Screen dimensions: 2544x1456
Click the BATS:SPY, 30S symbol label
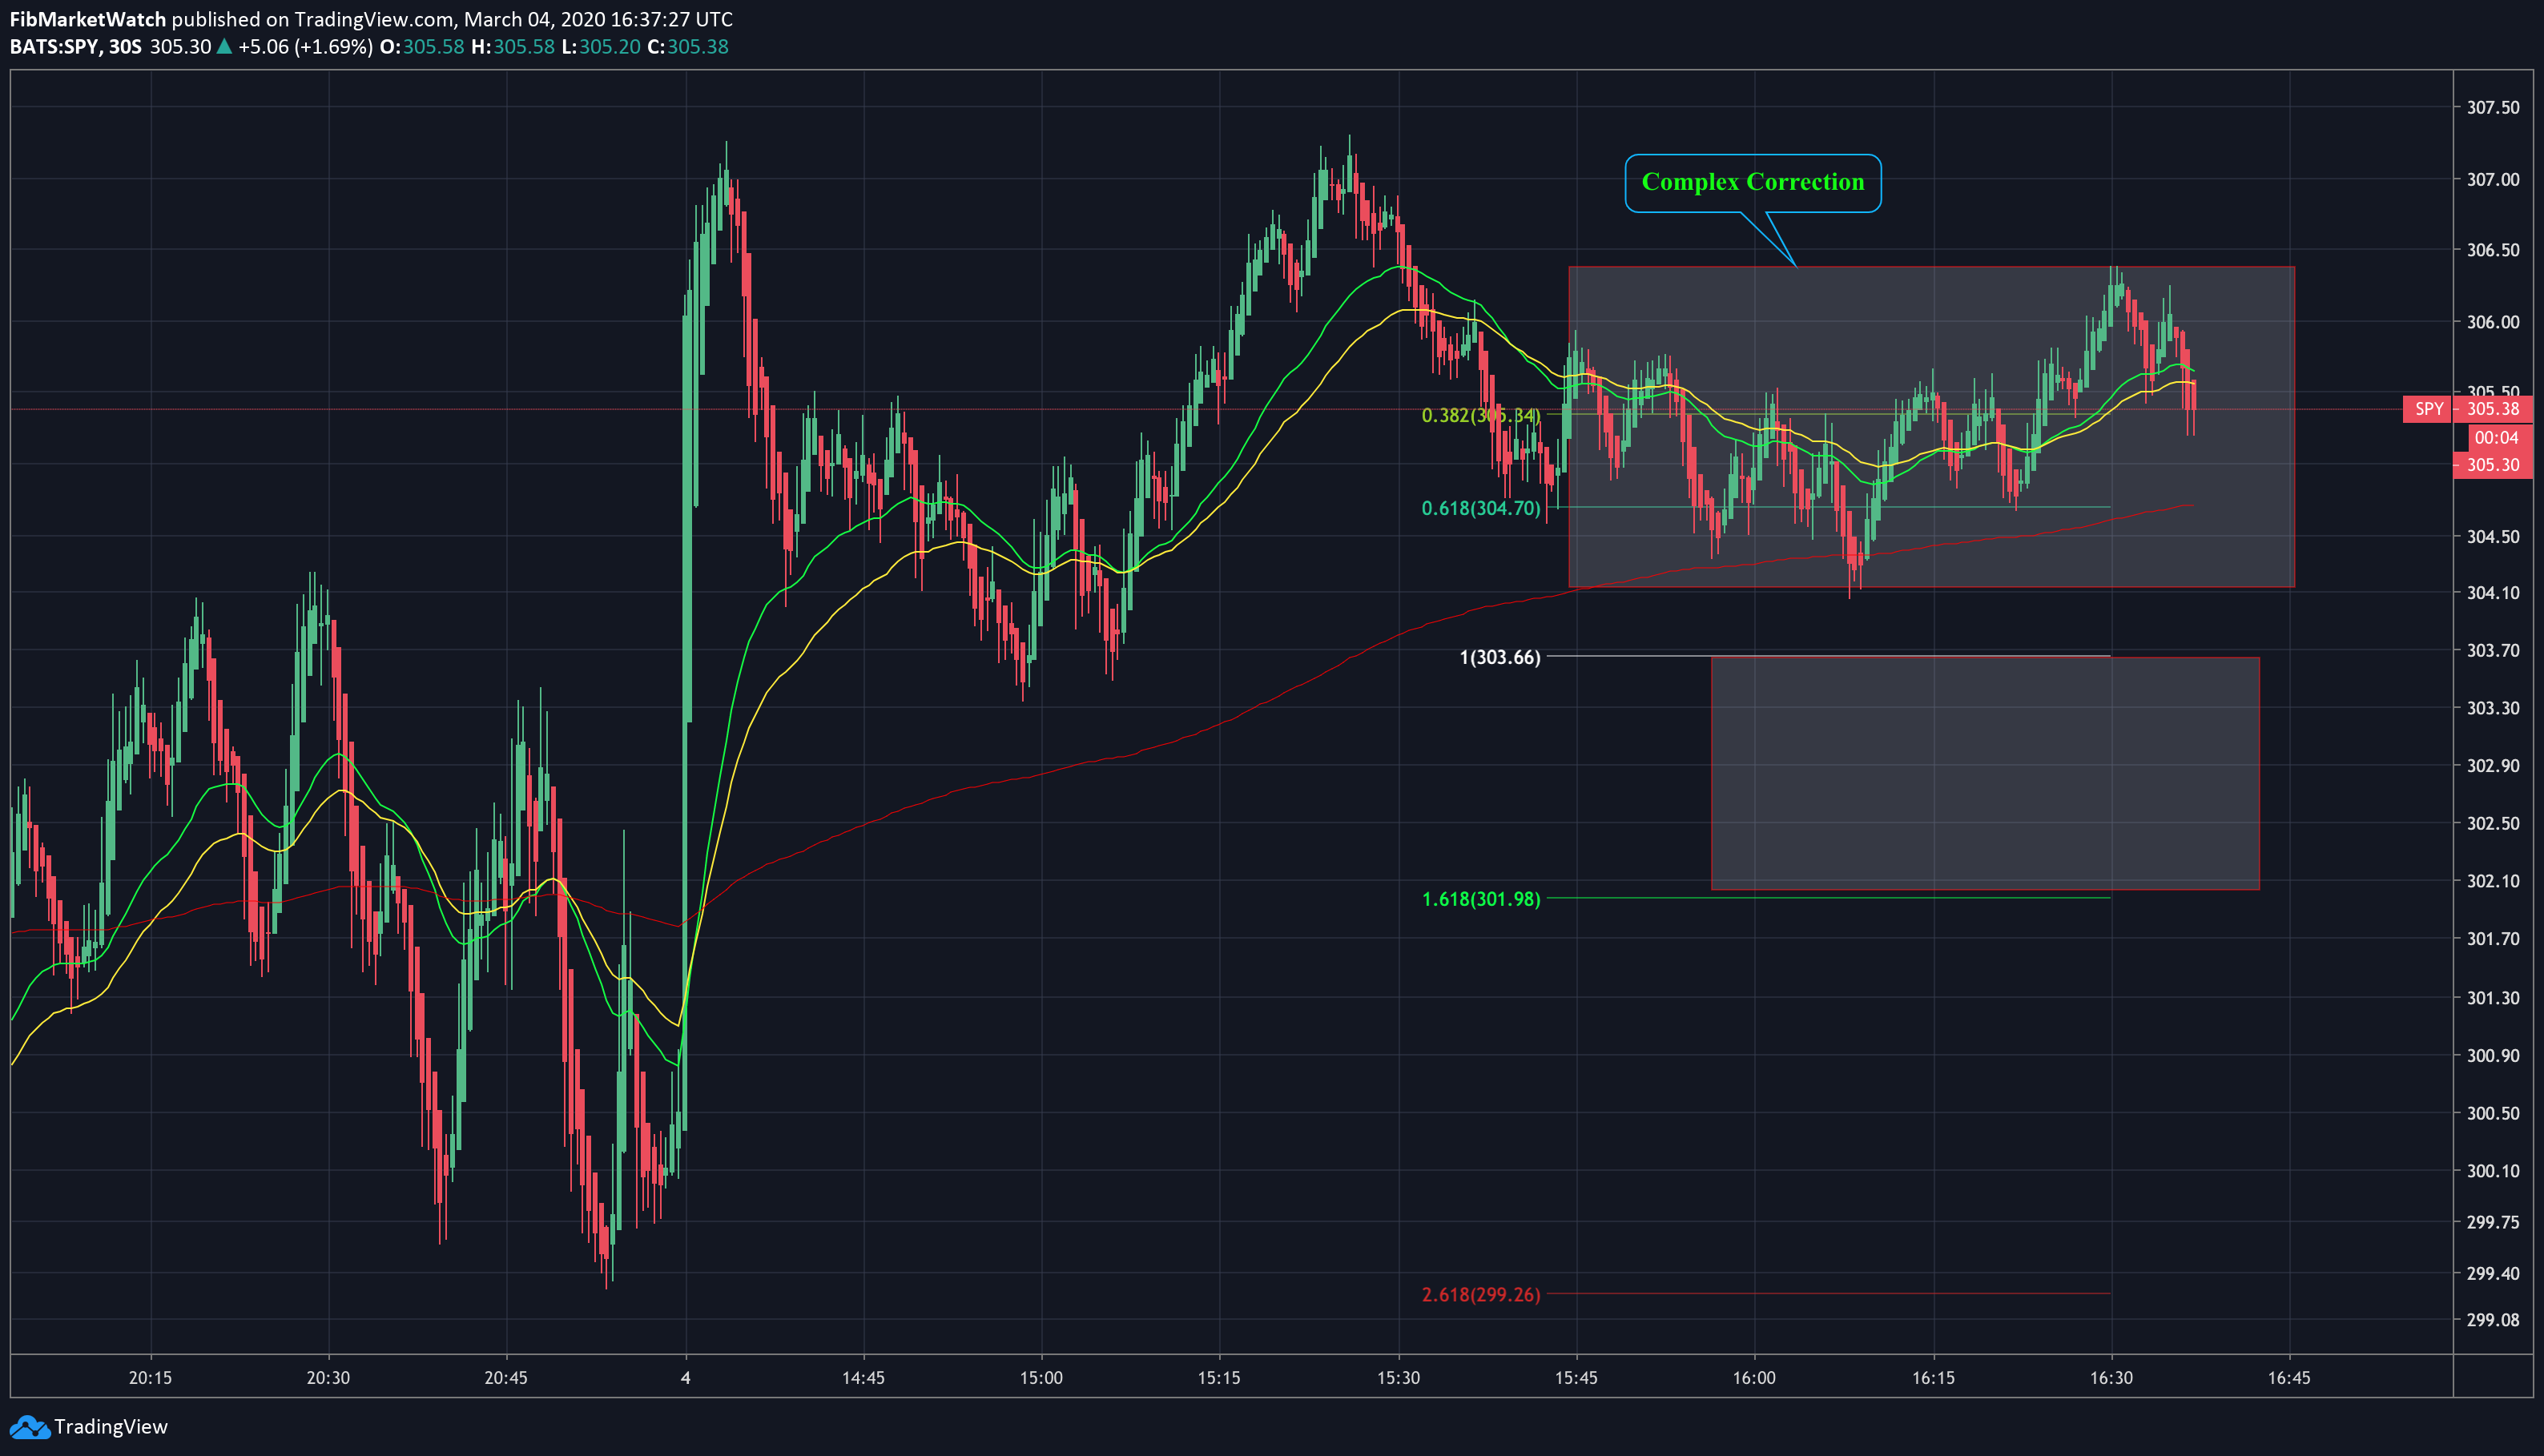coord(75,47)
